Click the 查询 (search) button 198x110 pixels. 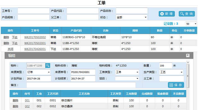coord(187,14)
